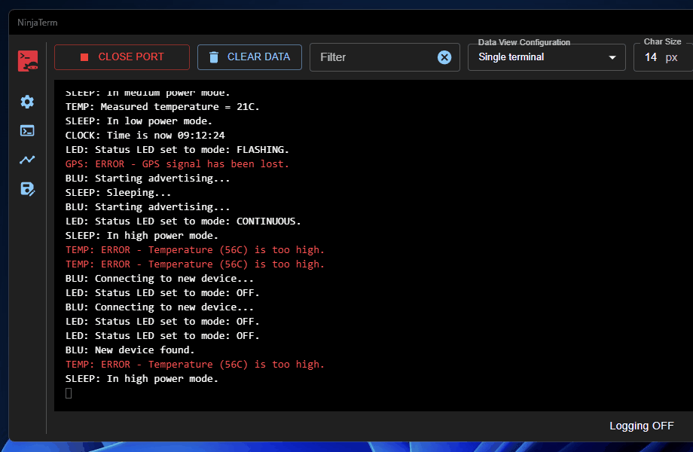The image size is (693, 452).
Task: Click the GPS signal lost error line
Action: click(x=177, y=164)
